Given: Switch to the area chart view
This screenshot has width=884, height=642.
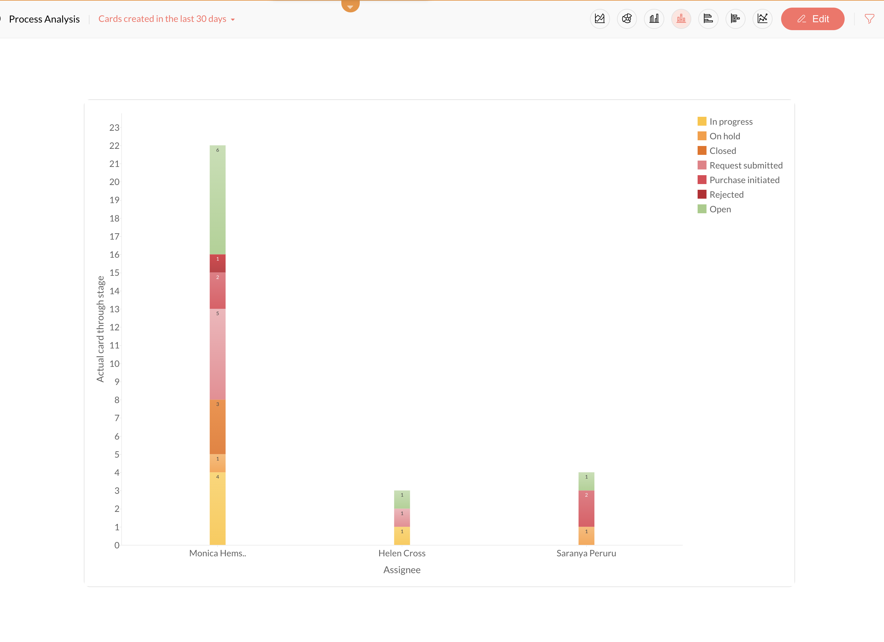Looking at the screenshot, I should [x=599, y=19].
